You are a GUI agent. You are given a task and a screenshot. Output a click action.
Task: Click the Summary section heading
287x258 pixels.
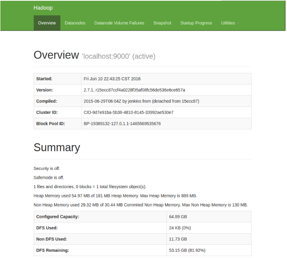coord(57,147)
